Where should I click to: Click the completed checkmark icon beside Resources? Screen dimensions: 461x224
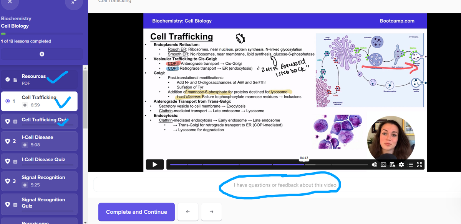click(8, 80)
